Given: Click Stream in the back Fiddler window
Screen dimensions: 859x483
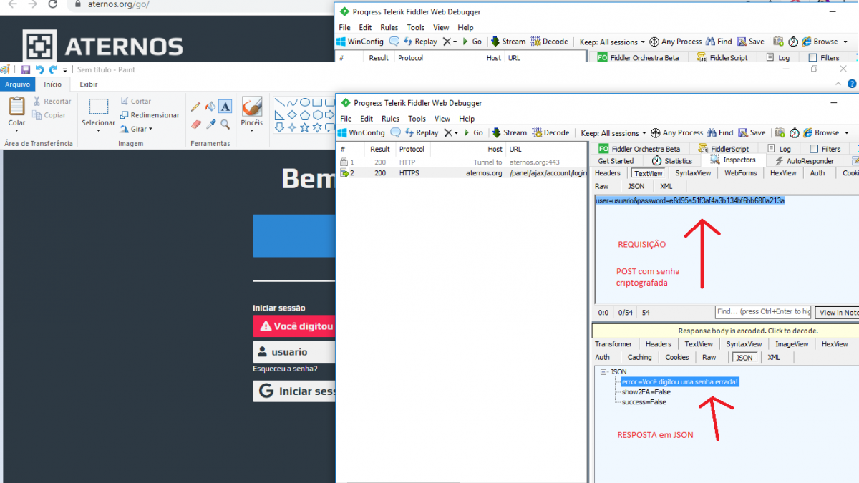Looking at the screenshot, I should click(x=508, y=42).
